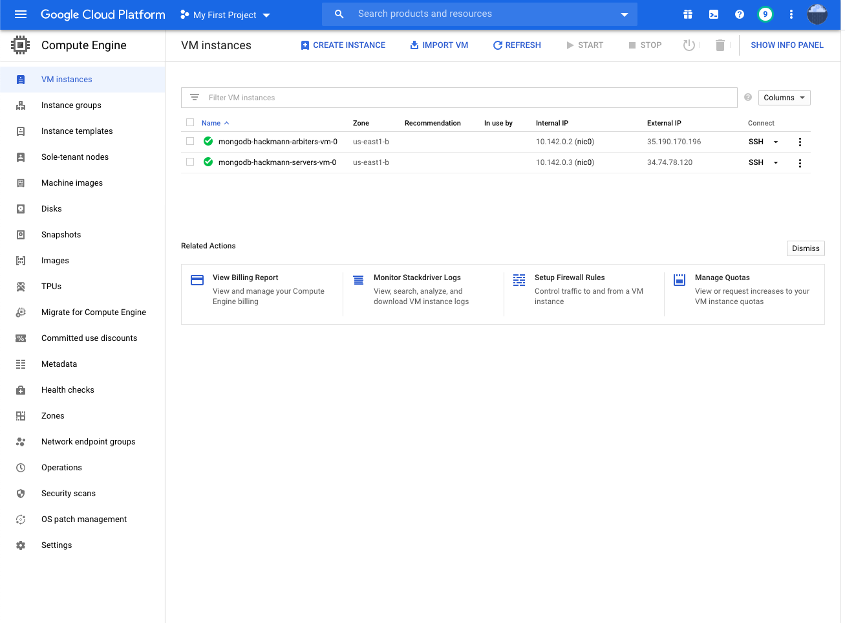Click the Monitor Stackdriver Logs icon
The image size is (845, 623).
point(358,280)
